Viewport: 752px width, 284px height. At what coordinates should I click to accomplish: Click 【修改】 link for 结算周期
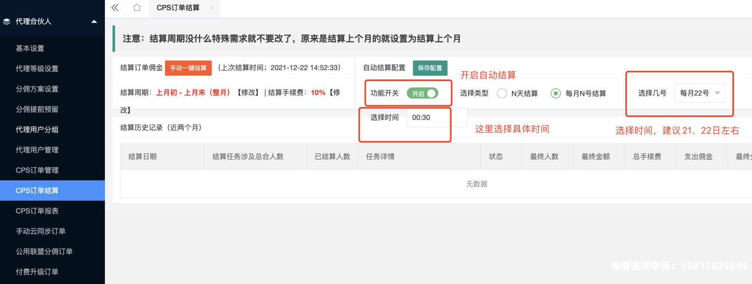click(x=248, y=93)
